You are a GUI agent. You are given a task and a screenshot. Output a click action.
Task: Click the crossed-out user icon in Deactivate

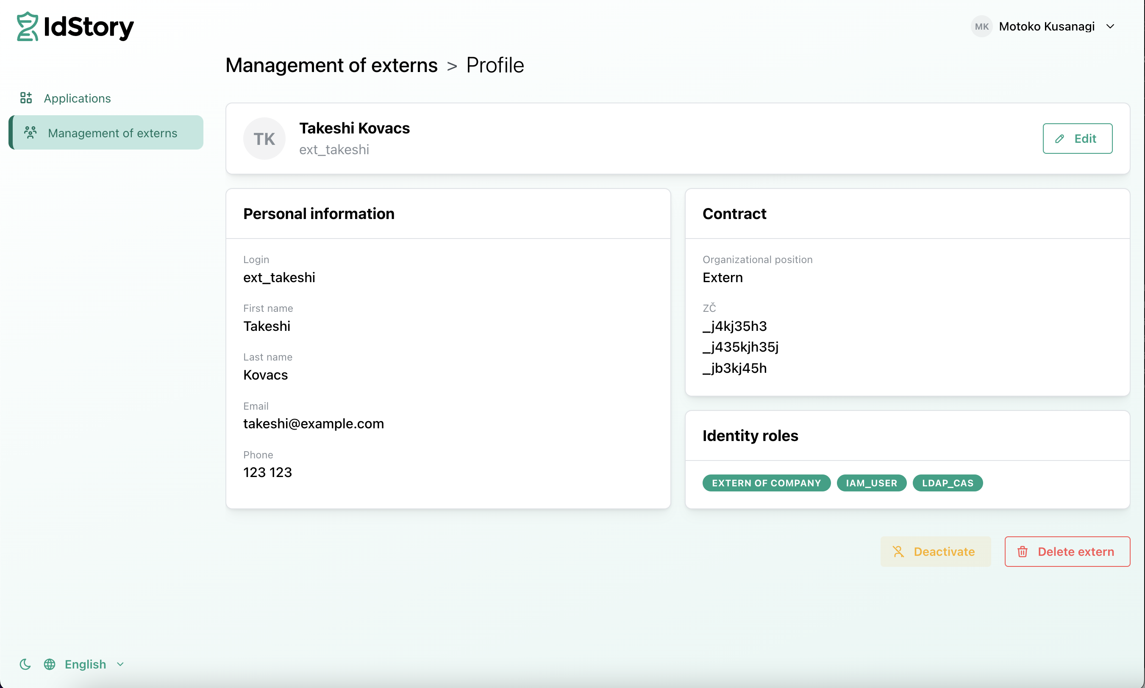point(898,552)
